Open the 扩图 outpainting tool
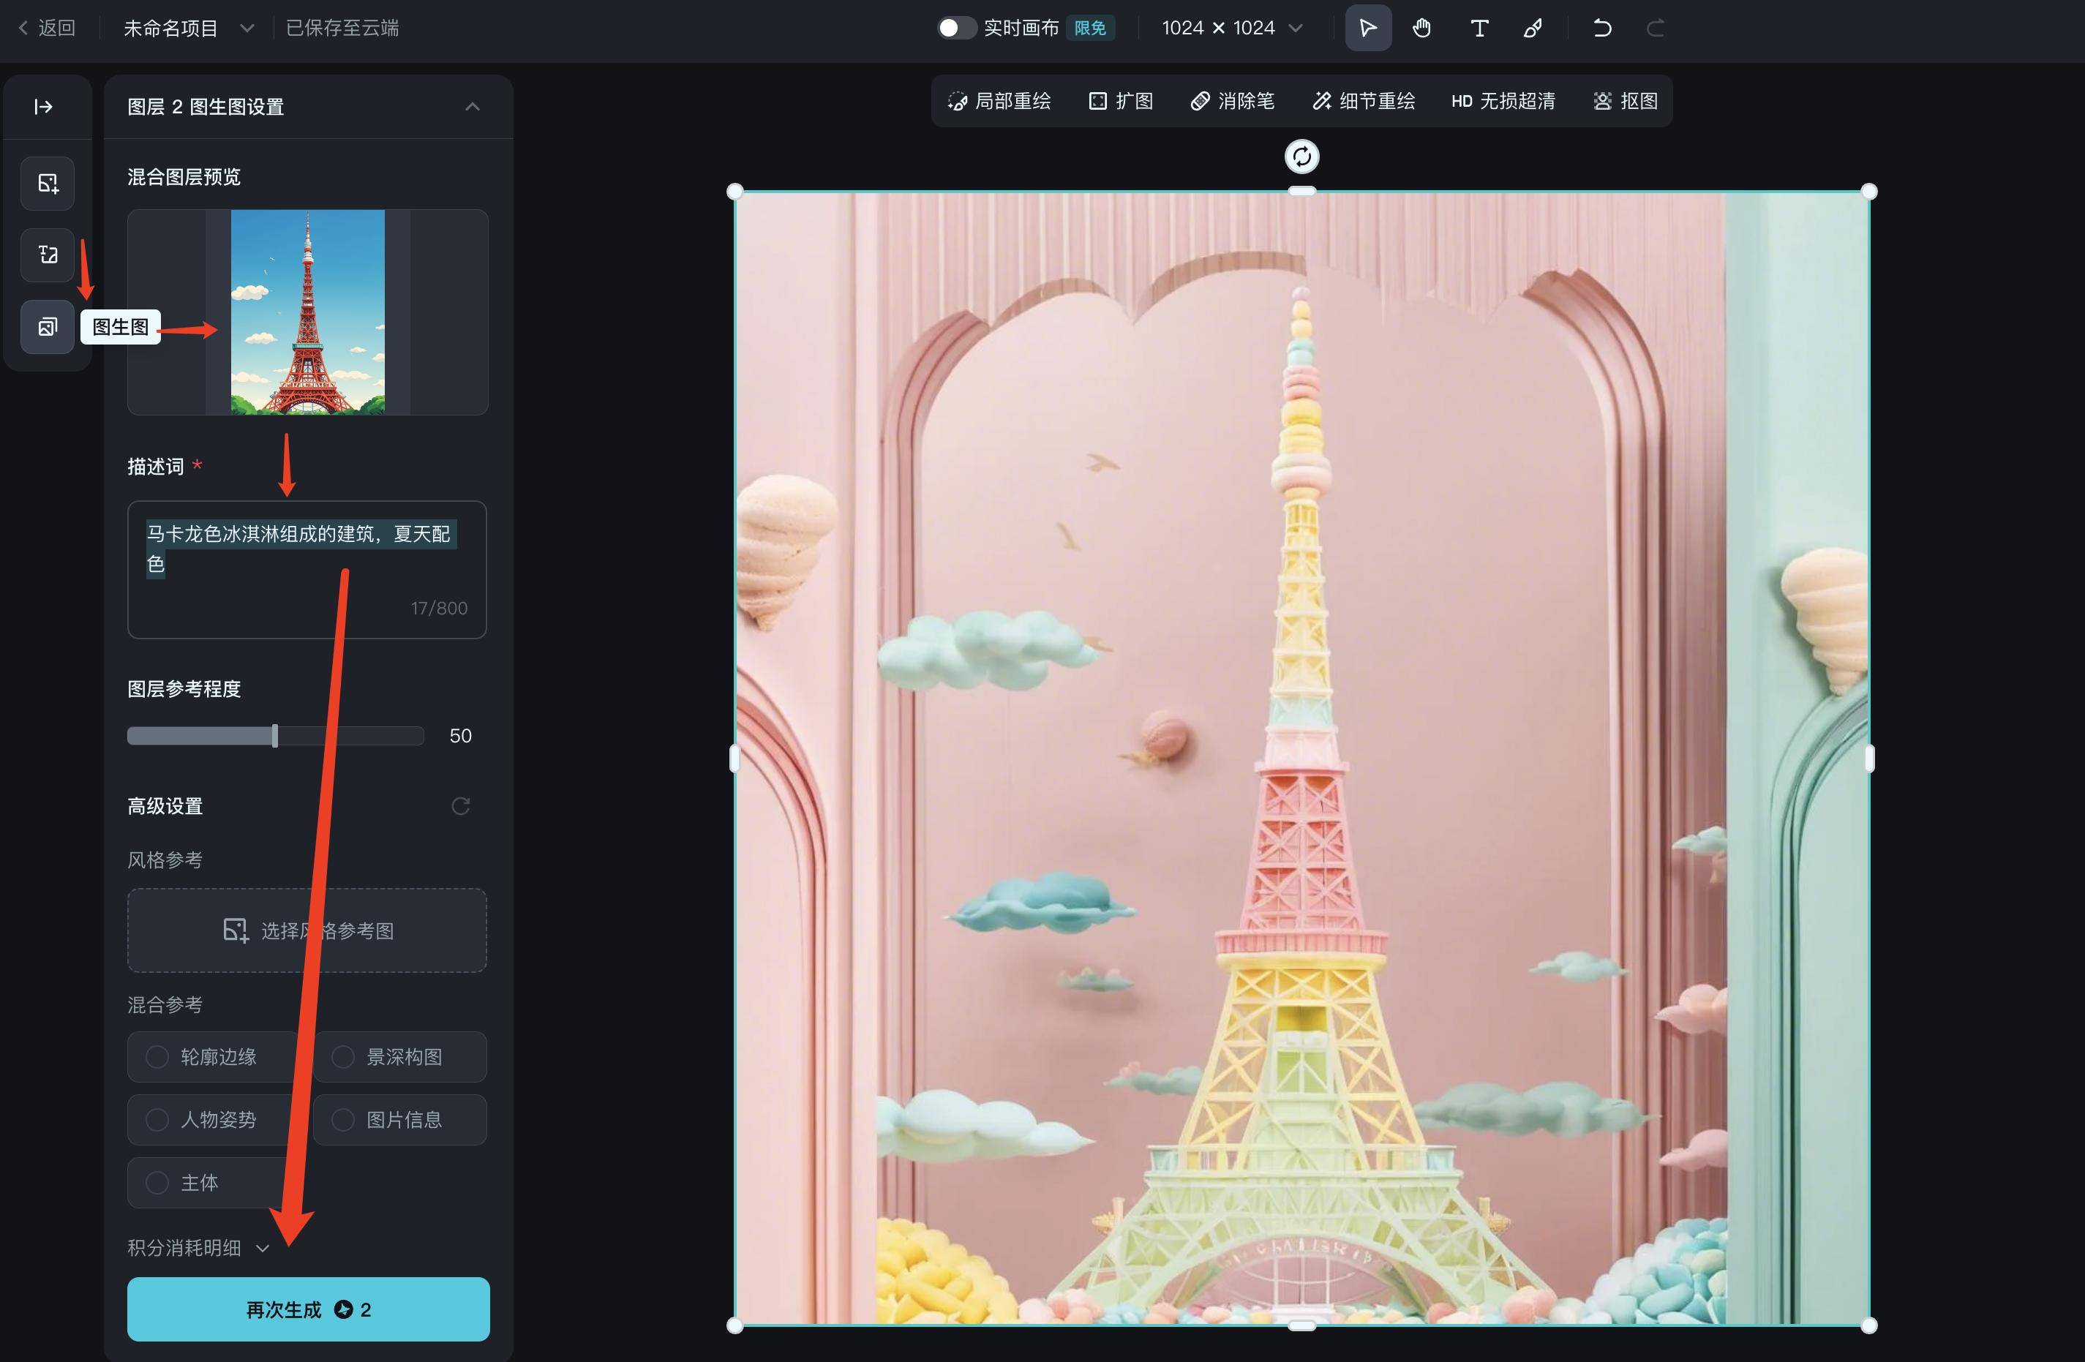This screenshot has height=1362, width=2085. (x=1122, y=101)
